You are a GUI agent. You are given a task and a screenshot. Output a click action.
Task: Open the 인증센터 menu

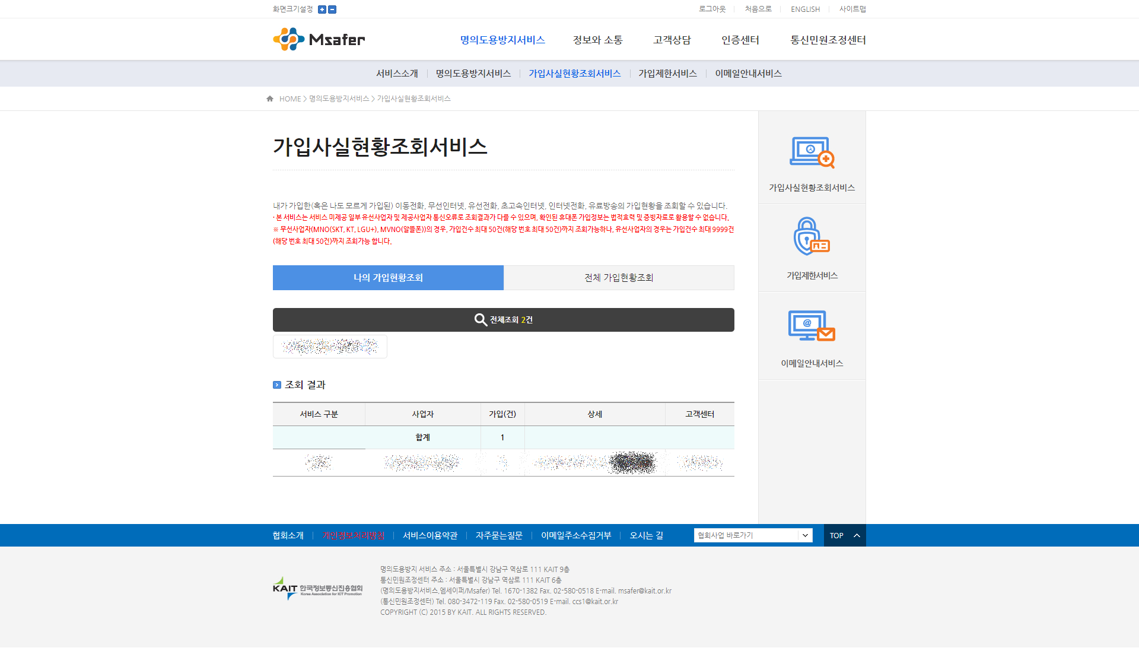point(740,40)
